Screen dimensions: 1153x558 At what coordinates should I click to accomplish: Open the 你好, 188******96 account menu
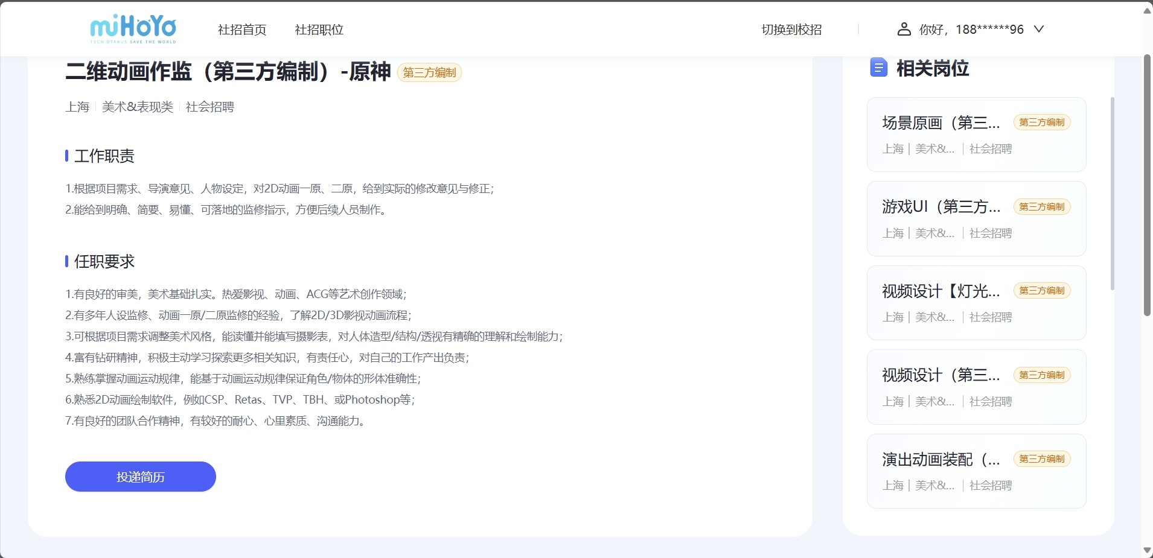(971, 29)
